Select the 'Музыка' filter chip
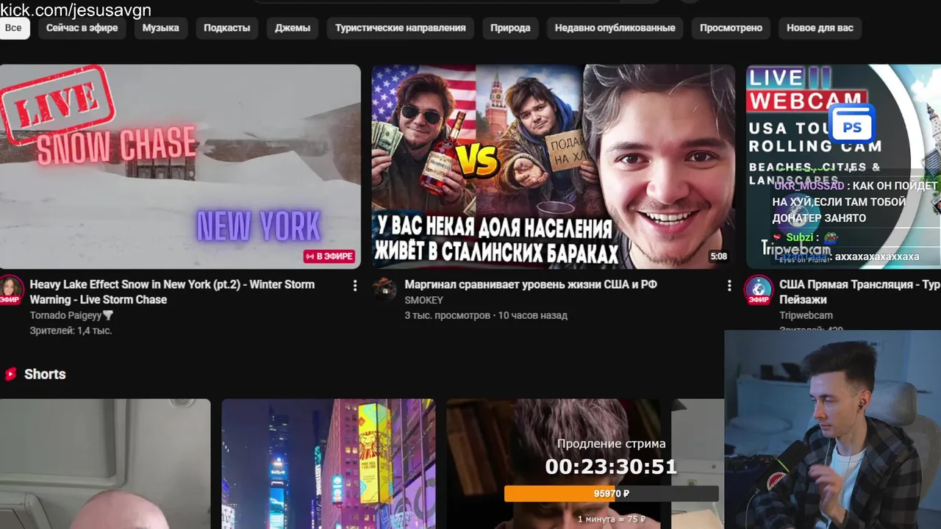 161,28
